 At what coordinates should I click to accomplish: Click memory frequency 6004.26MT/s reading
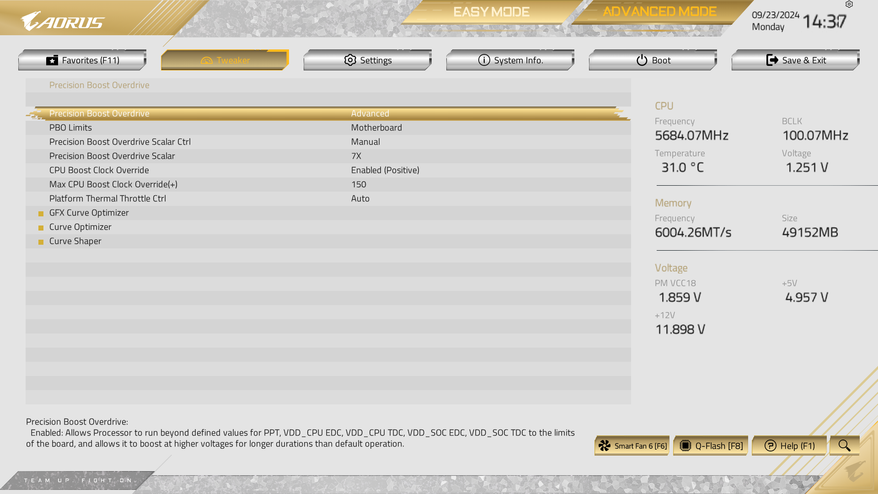click(x=693, y=232)
